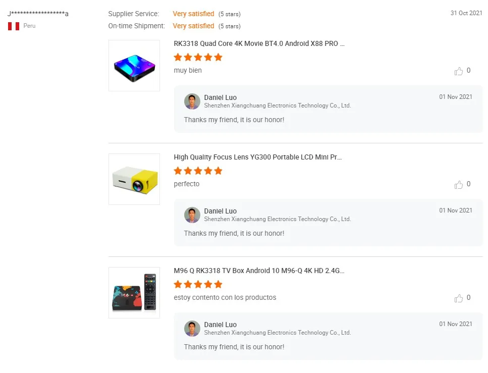Click the Peru flag icon

click(x=14, y=26)
